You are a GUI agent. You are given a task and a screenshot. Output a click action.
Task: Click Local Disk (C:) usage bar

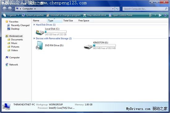(56, 32)
